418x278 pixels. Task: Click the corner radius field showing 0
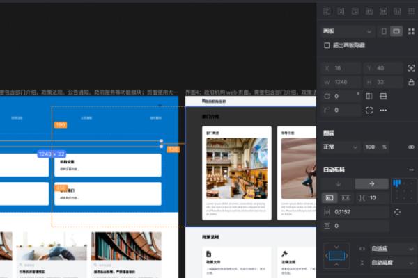pyautogui.click(x=341, y=110)
